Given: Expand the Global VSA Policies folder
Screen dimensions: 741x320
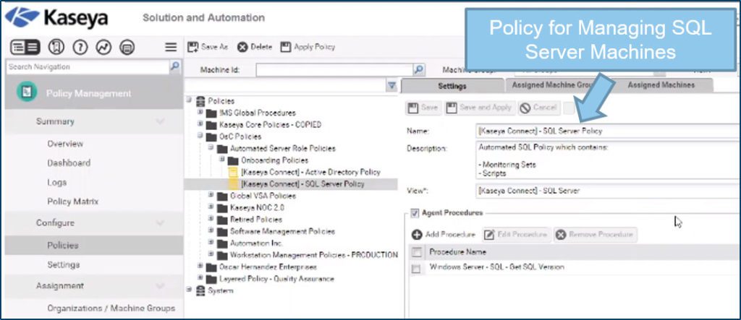Looking at the screenshot, I should click(211, 195).
